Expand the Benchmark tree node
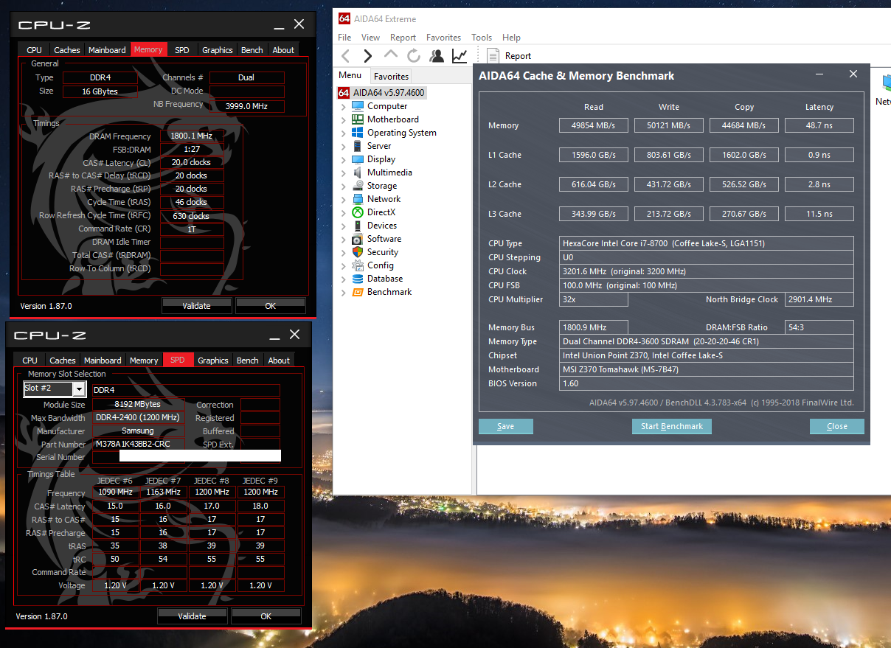Screen dimensions: 891x648 pyautogui.click(x=343, y=293)
